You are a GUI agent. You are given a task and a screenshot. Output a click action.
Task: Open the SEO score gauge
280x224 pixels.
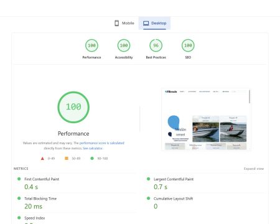pyautogui.click(x=188, y=45)
